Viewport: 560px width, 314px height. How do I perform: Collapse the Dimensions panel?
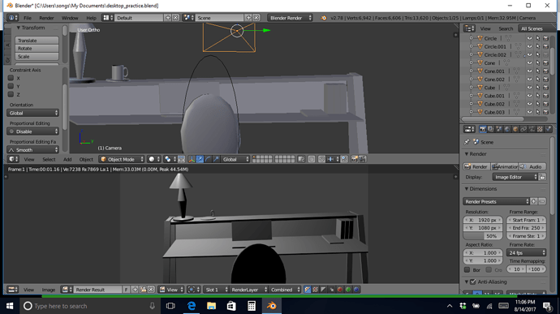pos(467,188)
